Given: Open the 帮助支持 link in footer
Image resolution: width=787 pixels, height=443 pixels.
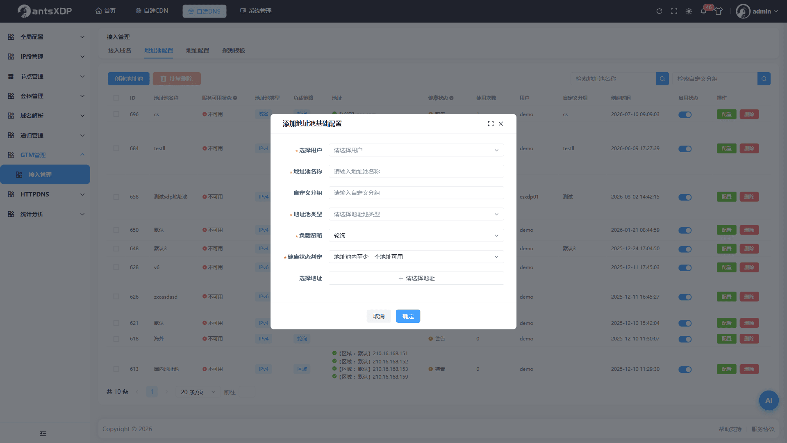Looking at the screenshot, I should click(x=730, y=429).
